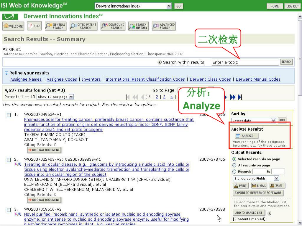Open the Bibliographic Fields dropdown
The image size is (302, 226).
coord(276,179)
